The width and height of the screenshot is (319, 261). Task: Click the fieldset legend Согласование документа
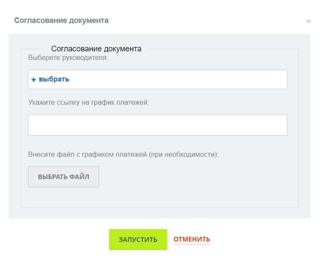[x=96, y=49]
